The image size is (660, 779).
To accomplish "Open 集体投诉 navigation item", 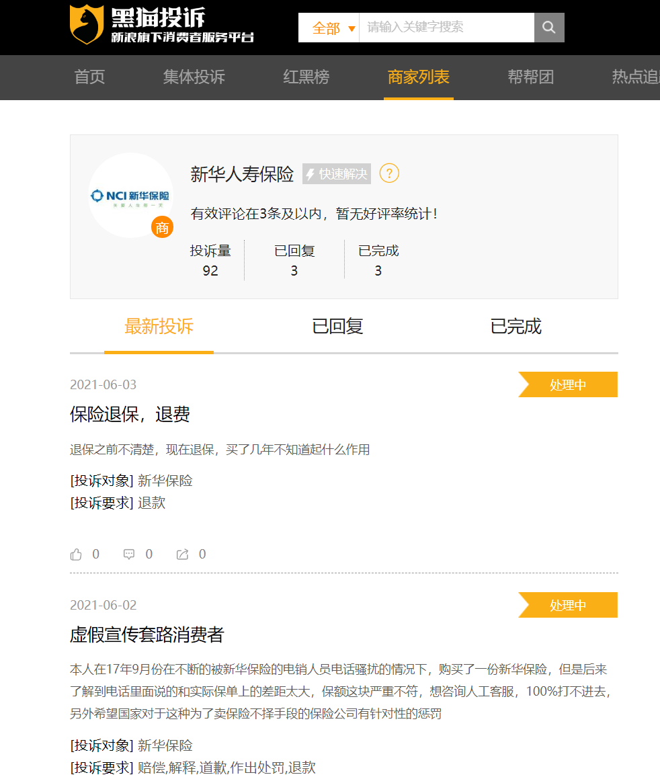I will (194, 77).
